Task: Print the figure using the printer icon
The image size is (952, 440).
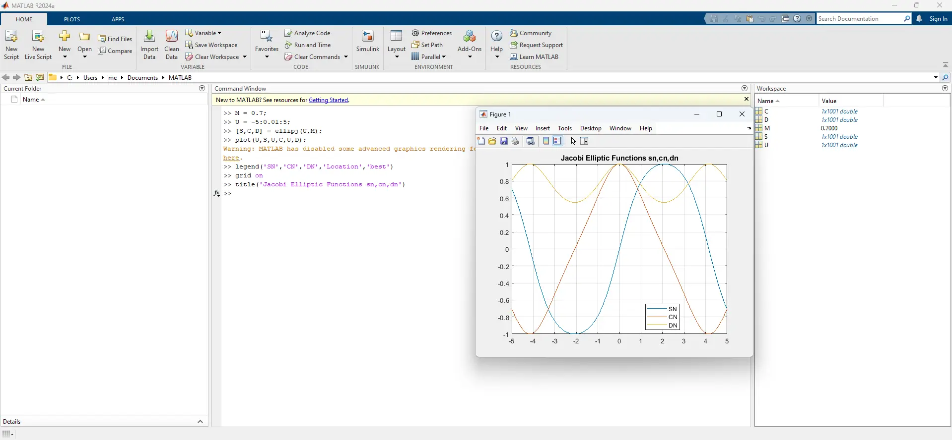Action: click(515, 141)
